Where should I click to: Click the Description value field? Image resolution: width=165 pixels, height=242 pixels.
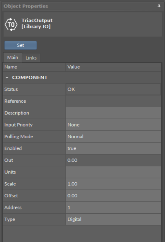pyautogui.click(x=113, y=113)
